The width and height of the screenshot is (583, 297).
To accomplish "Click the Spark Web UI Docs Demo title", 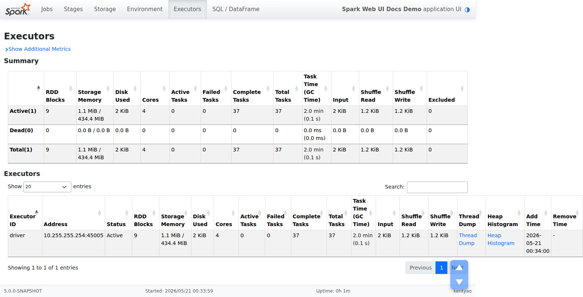I will pyautogui.click(x=382, y=9).
